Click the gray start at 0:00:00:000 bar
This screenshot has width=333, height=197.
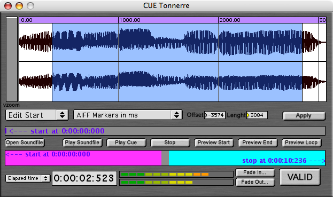click(165, 131)
